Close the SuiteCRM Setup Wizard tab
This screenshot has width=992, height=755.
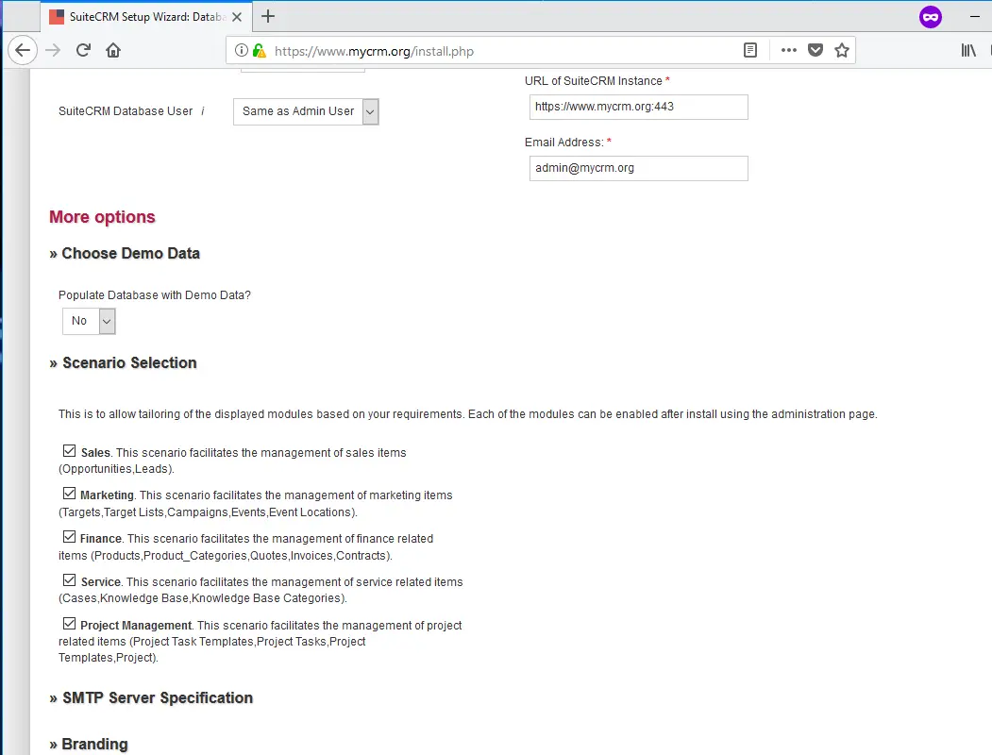tap(237, 17)
